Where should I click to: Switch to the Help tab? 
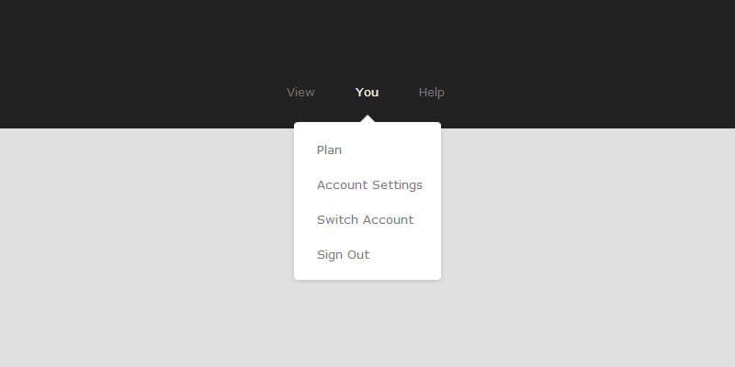pos(431,92)
